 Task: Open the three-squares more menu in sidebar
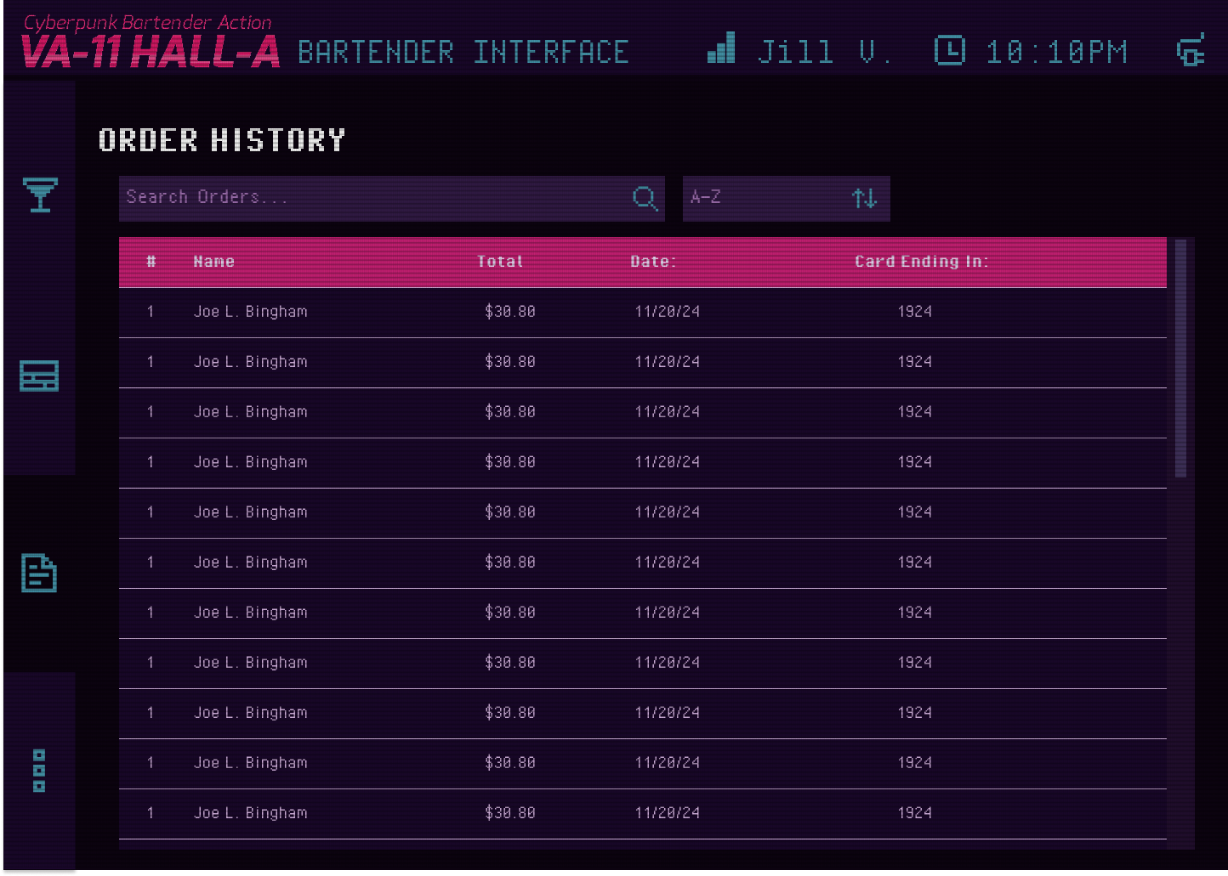click(x=39, y=771)
